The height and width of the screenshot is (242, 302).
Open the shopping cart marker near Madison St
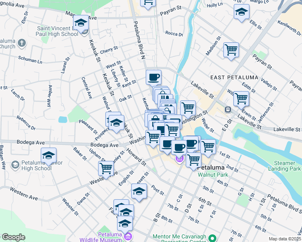click(231, 50)
